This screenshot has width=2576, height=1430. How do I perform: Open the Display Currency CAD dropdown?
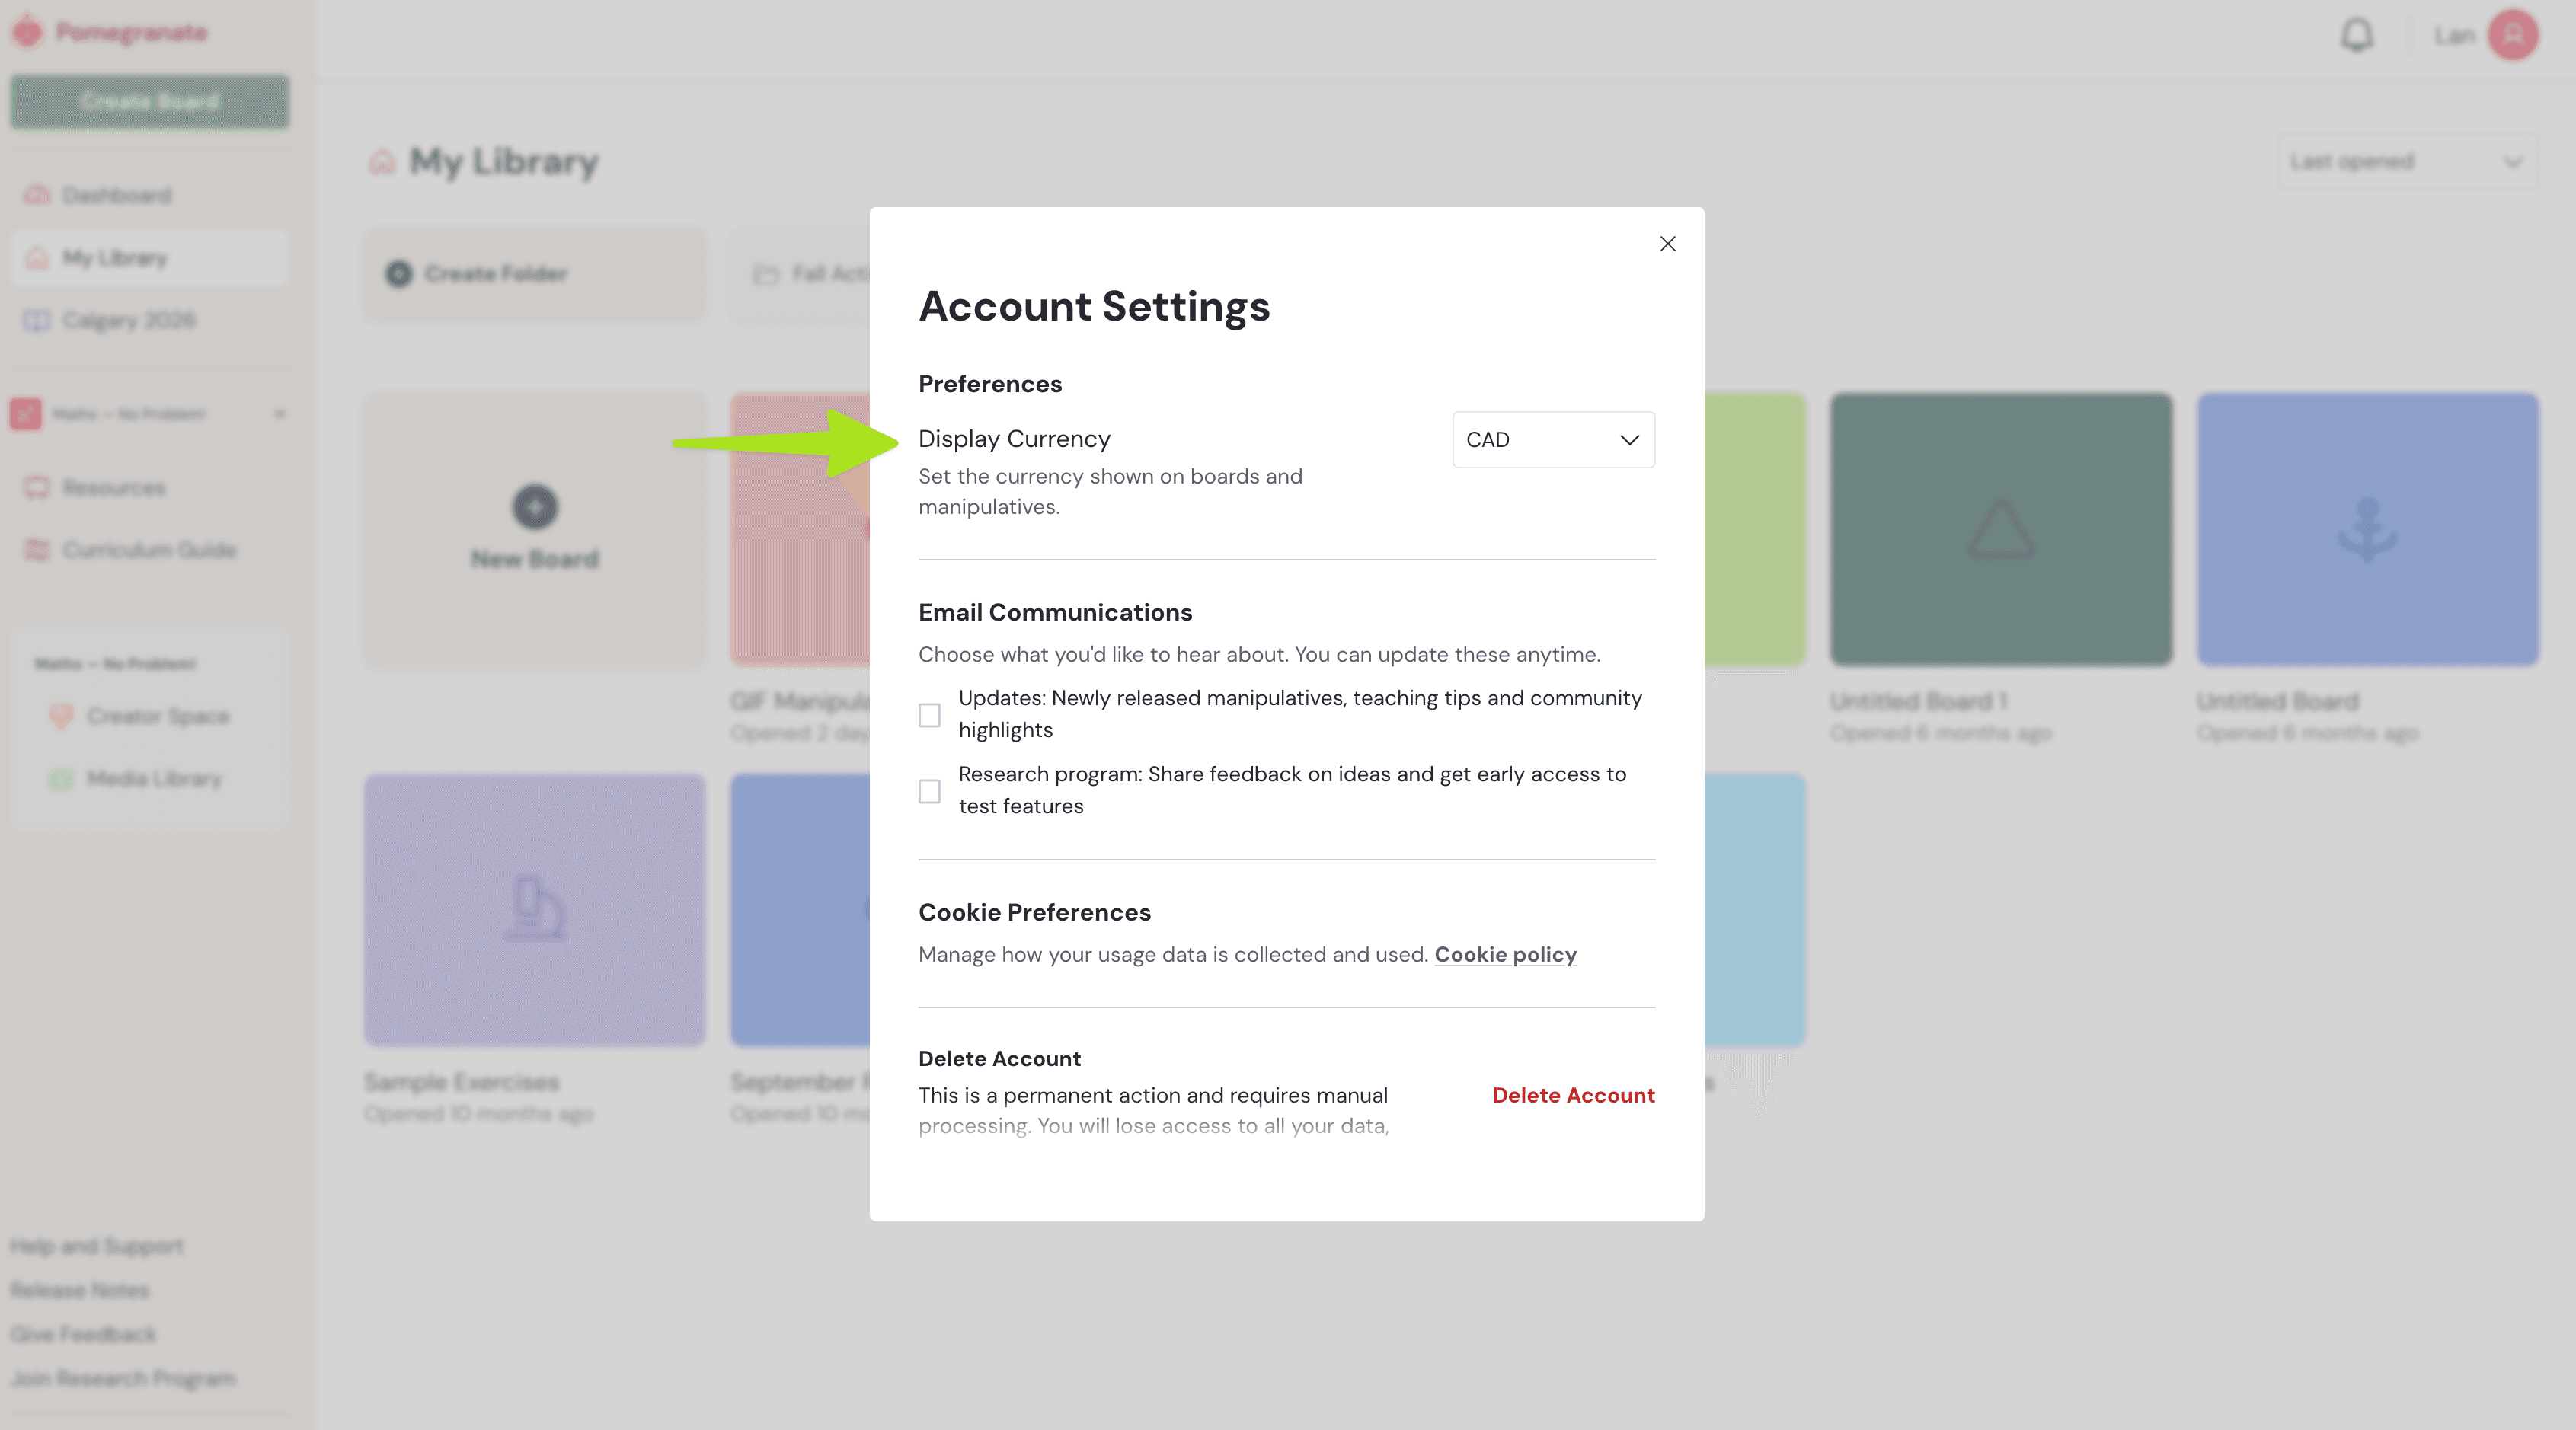coord(1553,440)
